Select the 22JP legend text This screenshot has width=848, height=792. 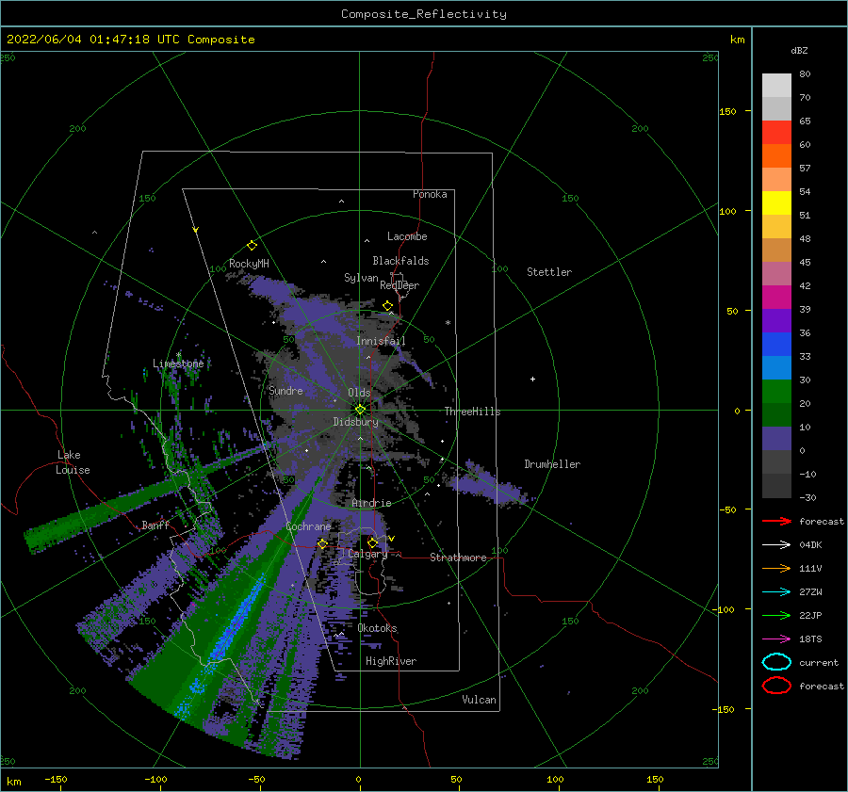point(810,615)
